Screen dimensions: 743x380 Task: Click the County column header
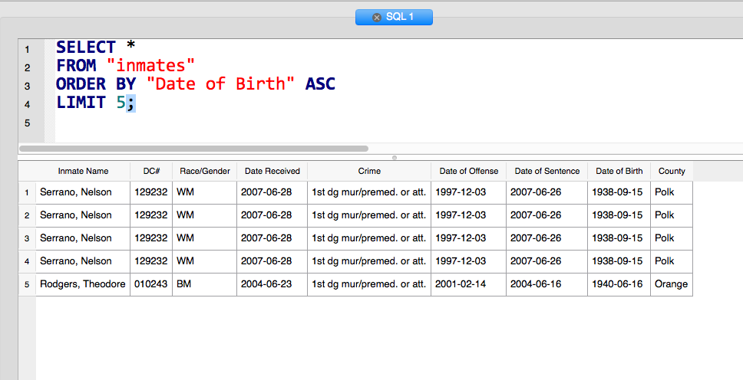672,172
